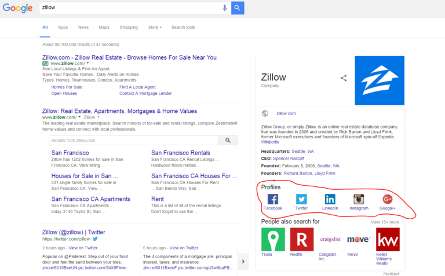This screenshot has height=276, width=445.
Task: Open the zlw.re/6015BxeUN tweet link
Action: pos(60,268)
